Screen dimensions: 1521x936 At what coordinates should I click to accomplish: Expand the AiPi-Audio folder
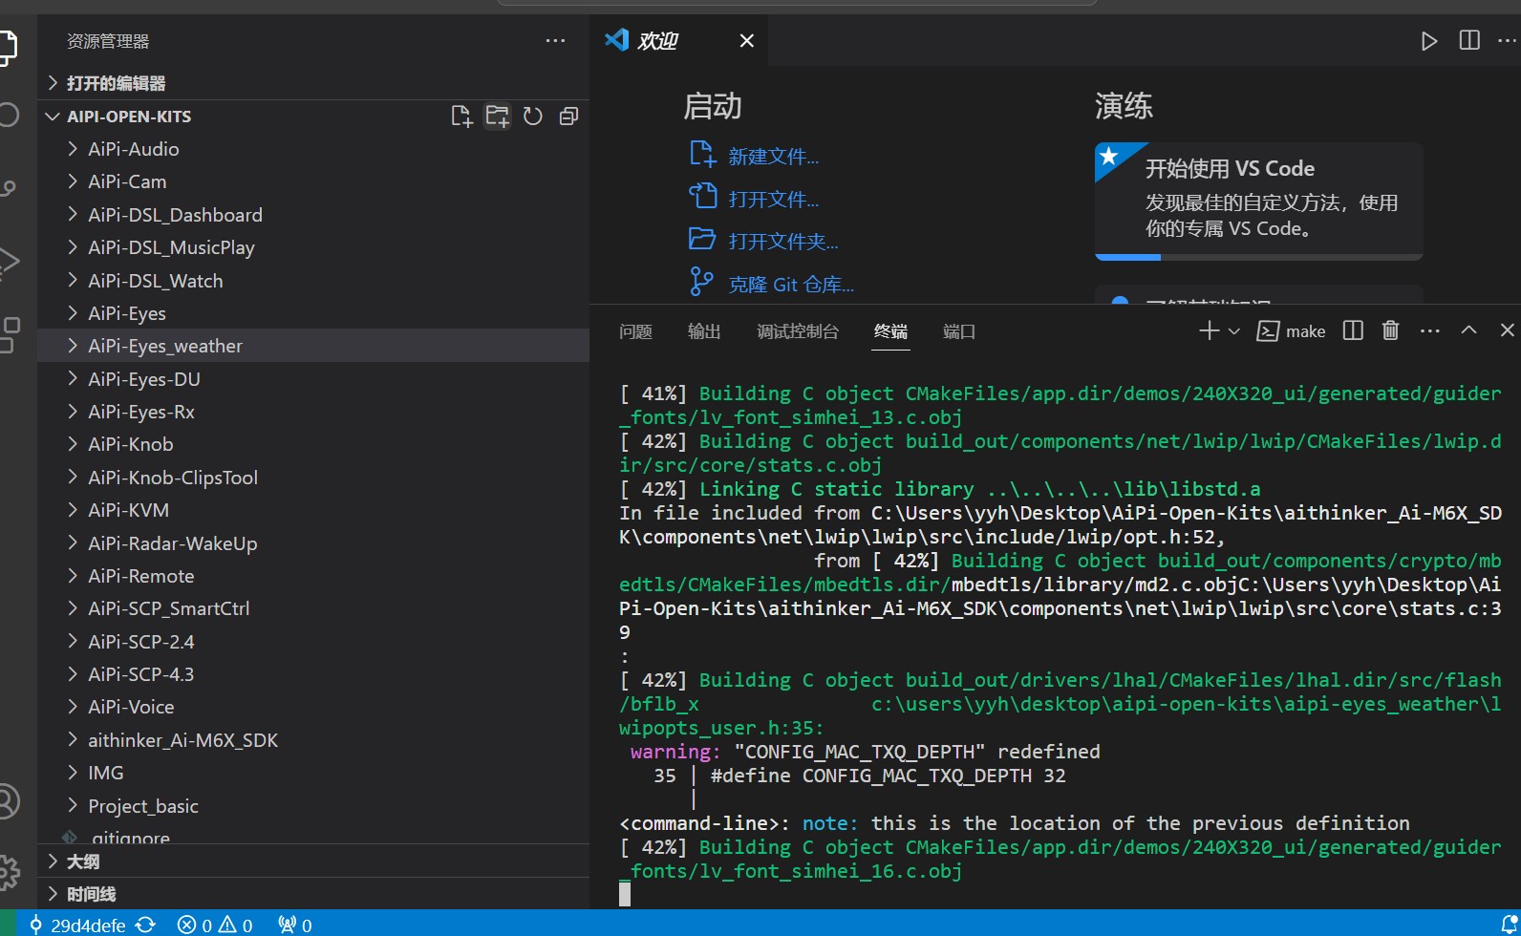click(313, 149)
